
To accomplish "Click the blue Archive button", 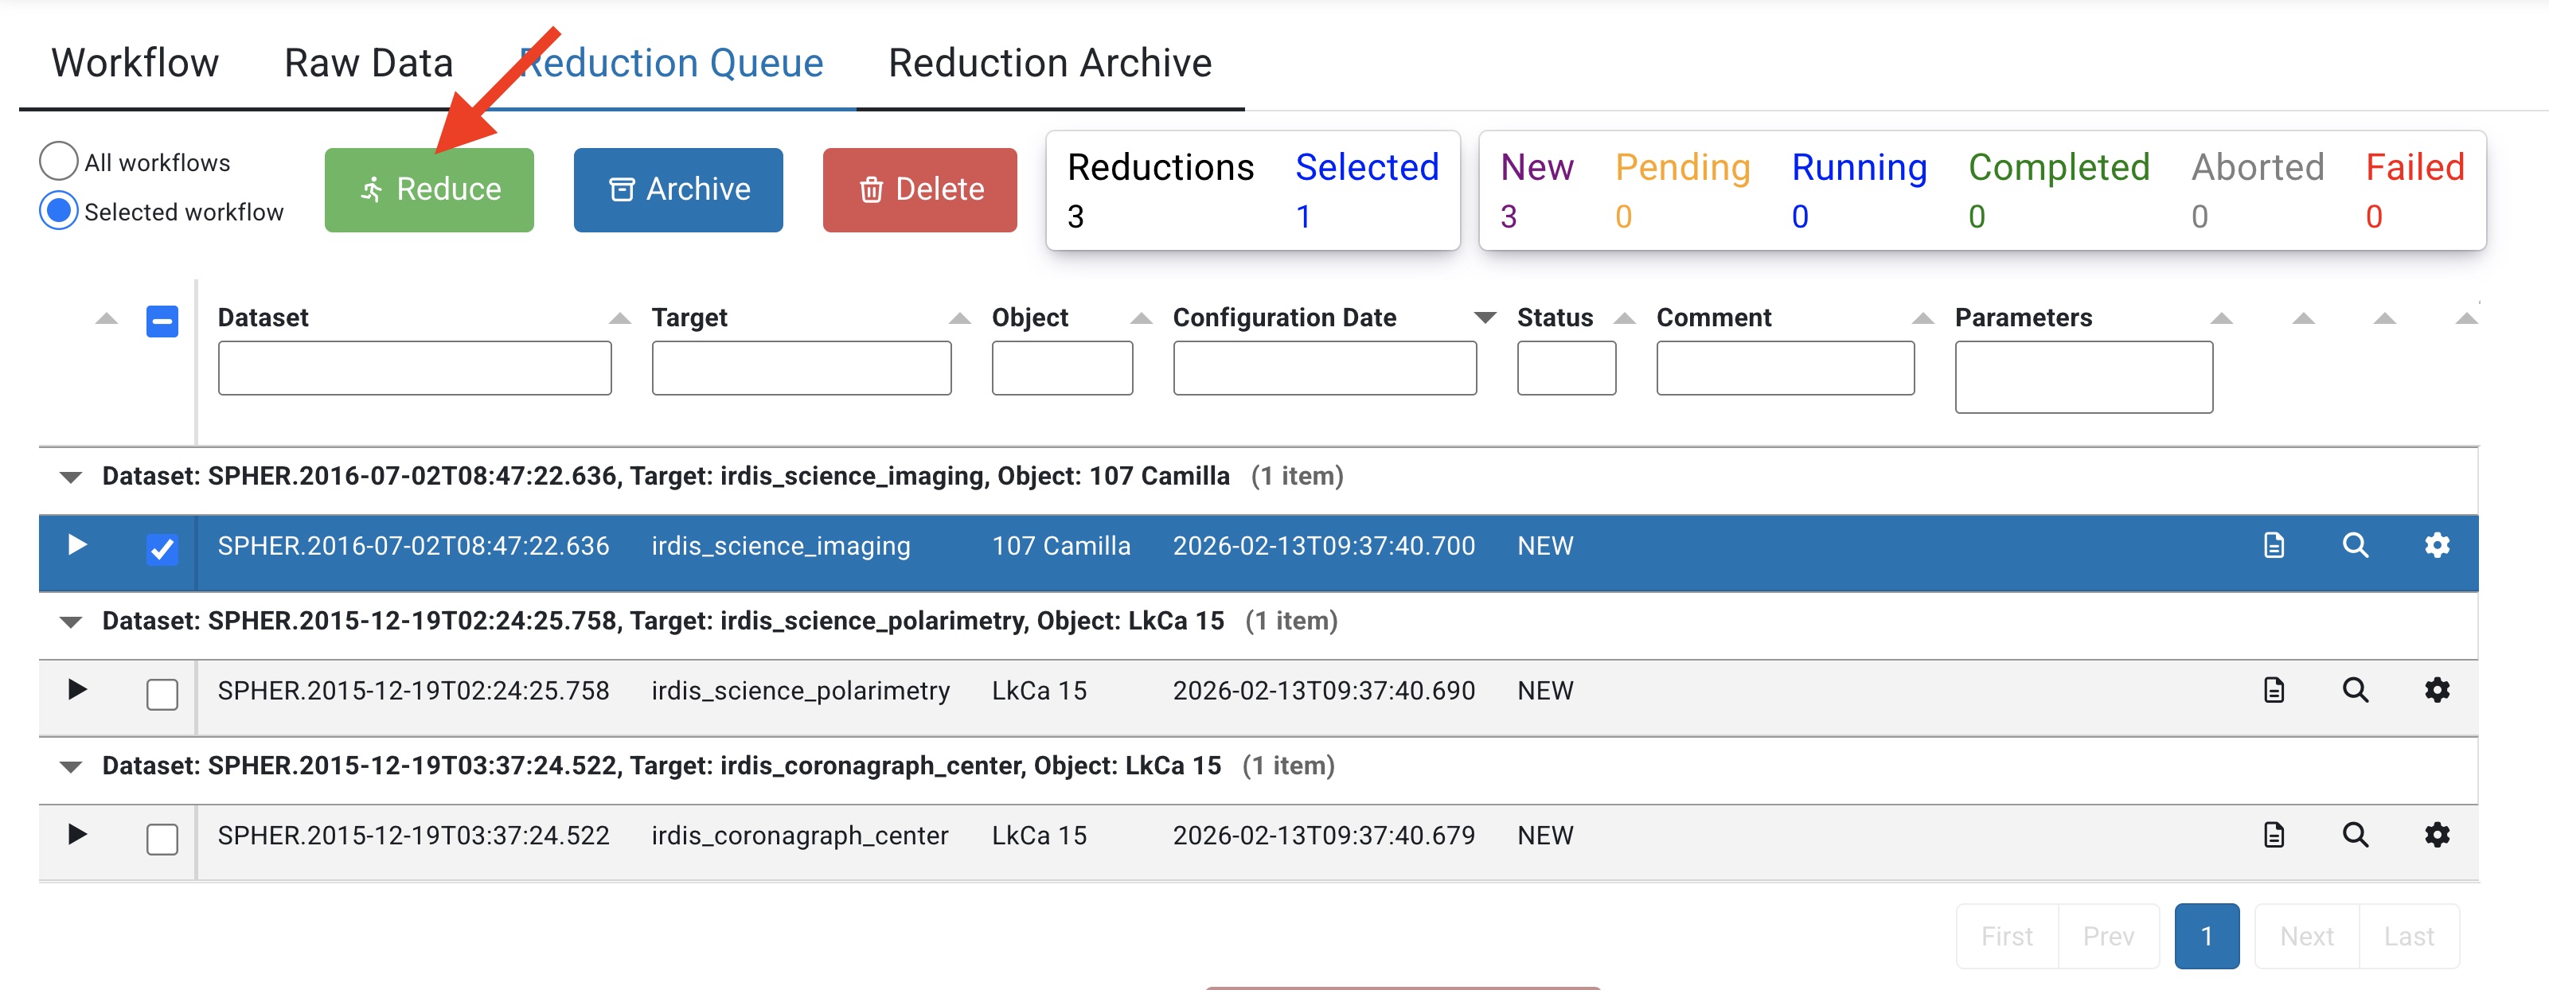I will coord(679,190).
